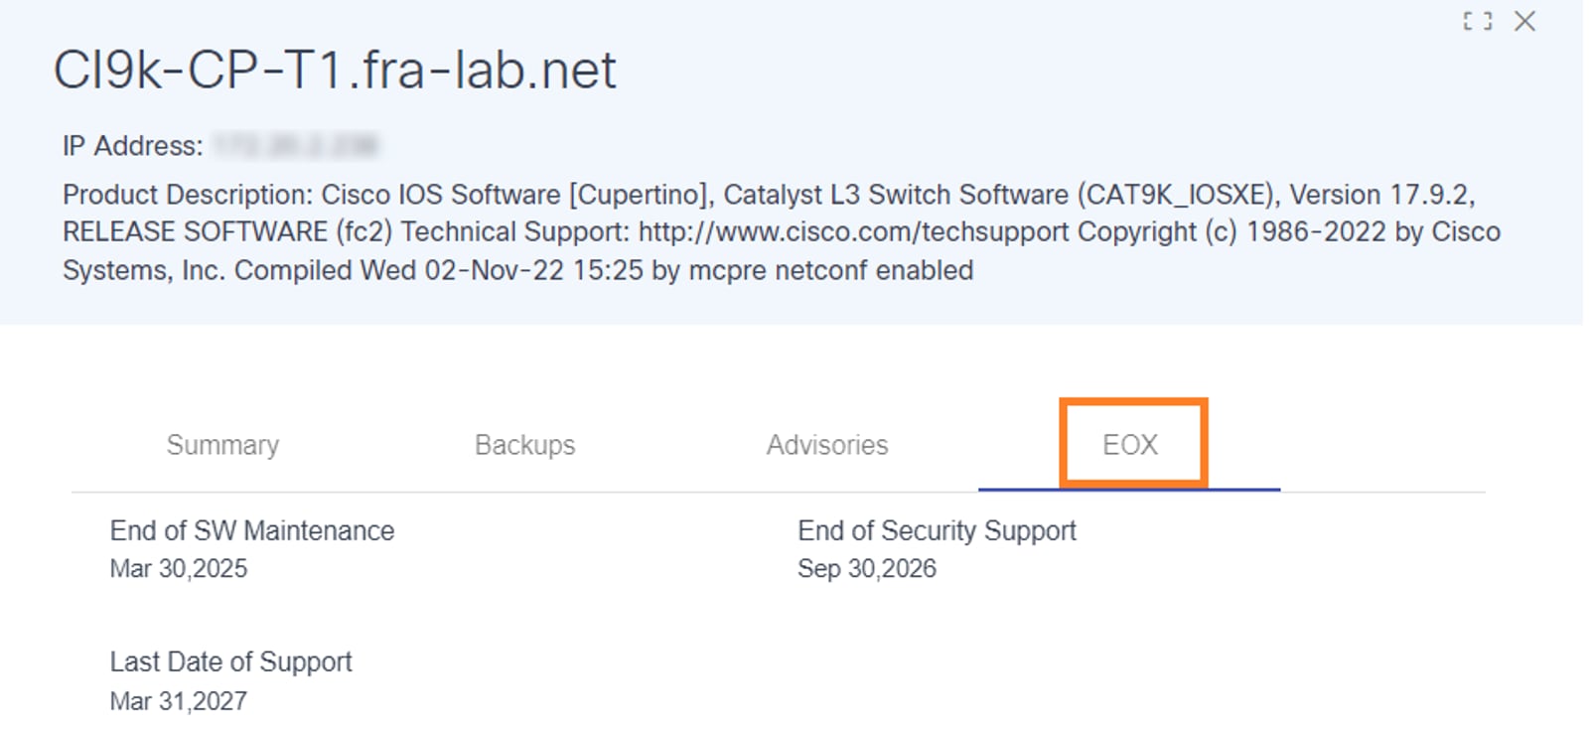The height and width of the screenshot is (737, 1593).
Task: Click the Sep 30,2026 date
Action: tap(867, 569)
